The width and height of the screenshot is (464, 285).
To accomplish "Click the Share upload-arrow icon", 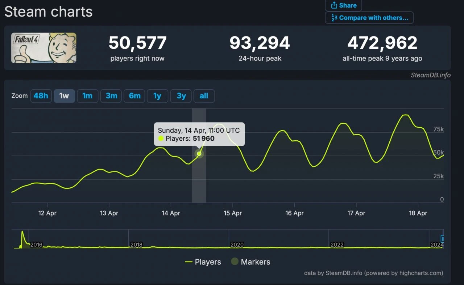I will click(335, 5).
